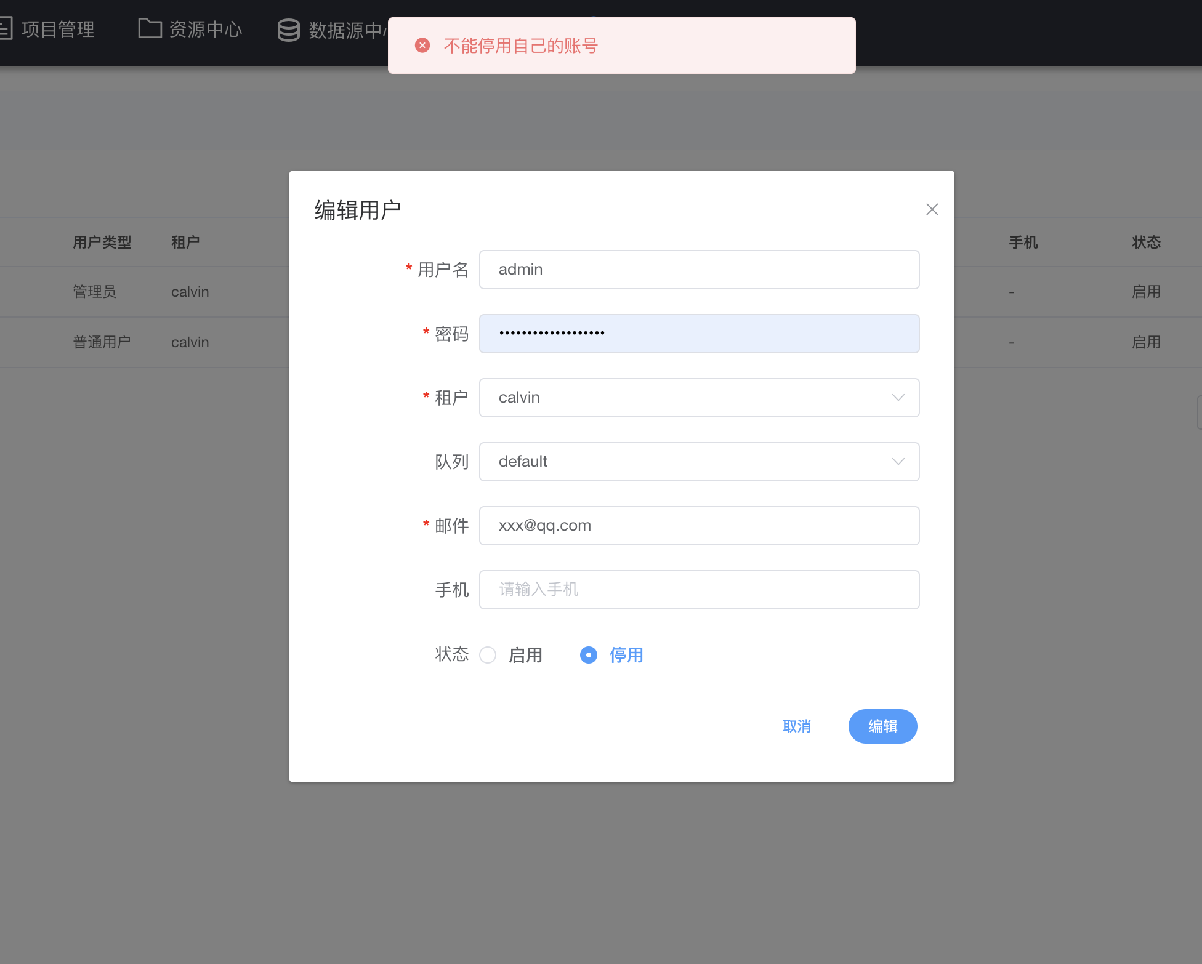Click the 状态 column header in table

click(x=1147, y=243)
